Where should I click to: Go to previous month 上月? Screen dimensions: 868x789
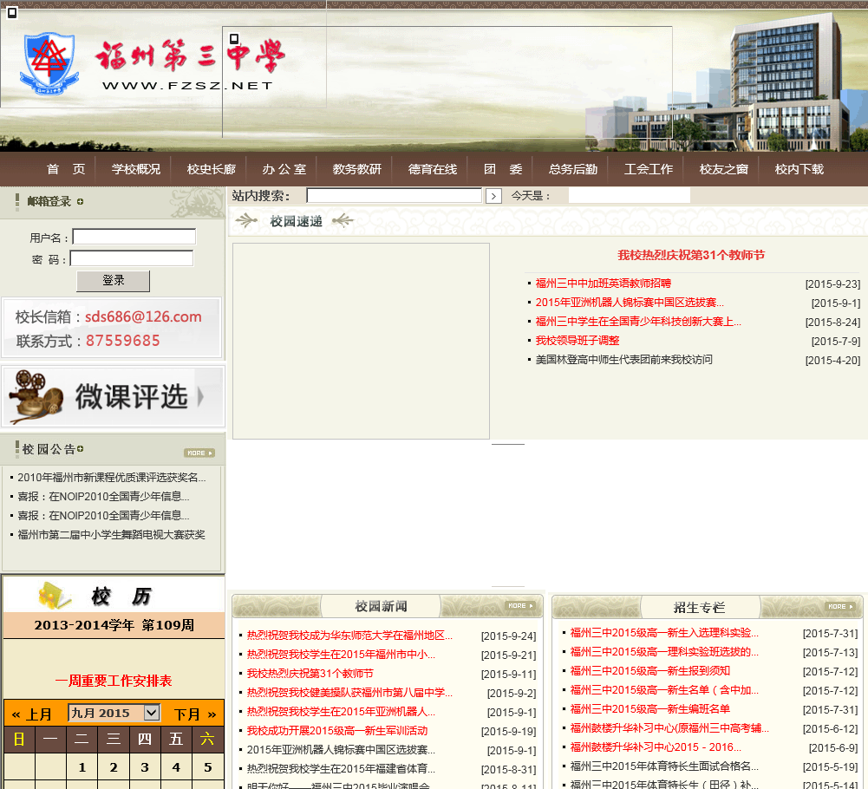(x=31, y=714)
